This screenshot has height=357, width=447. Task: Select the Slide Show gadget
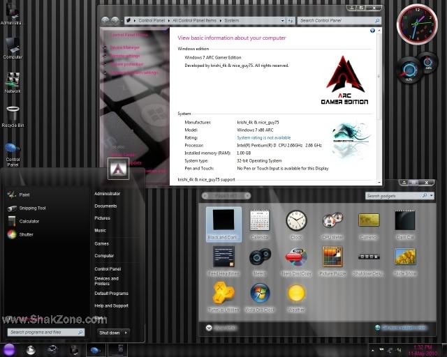point(405,261)
